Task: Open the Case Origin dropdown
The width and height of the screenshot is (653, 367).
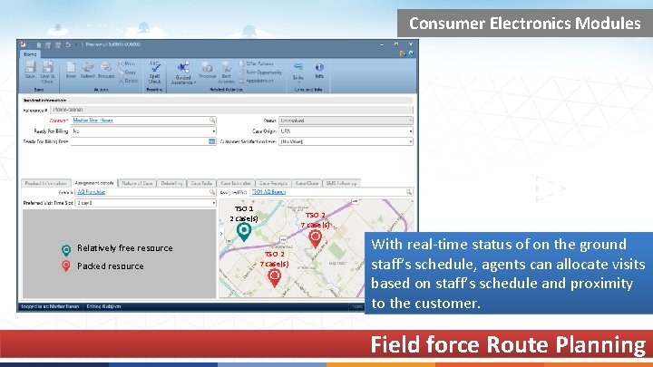Action: point(410,131)
